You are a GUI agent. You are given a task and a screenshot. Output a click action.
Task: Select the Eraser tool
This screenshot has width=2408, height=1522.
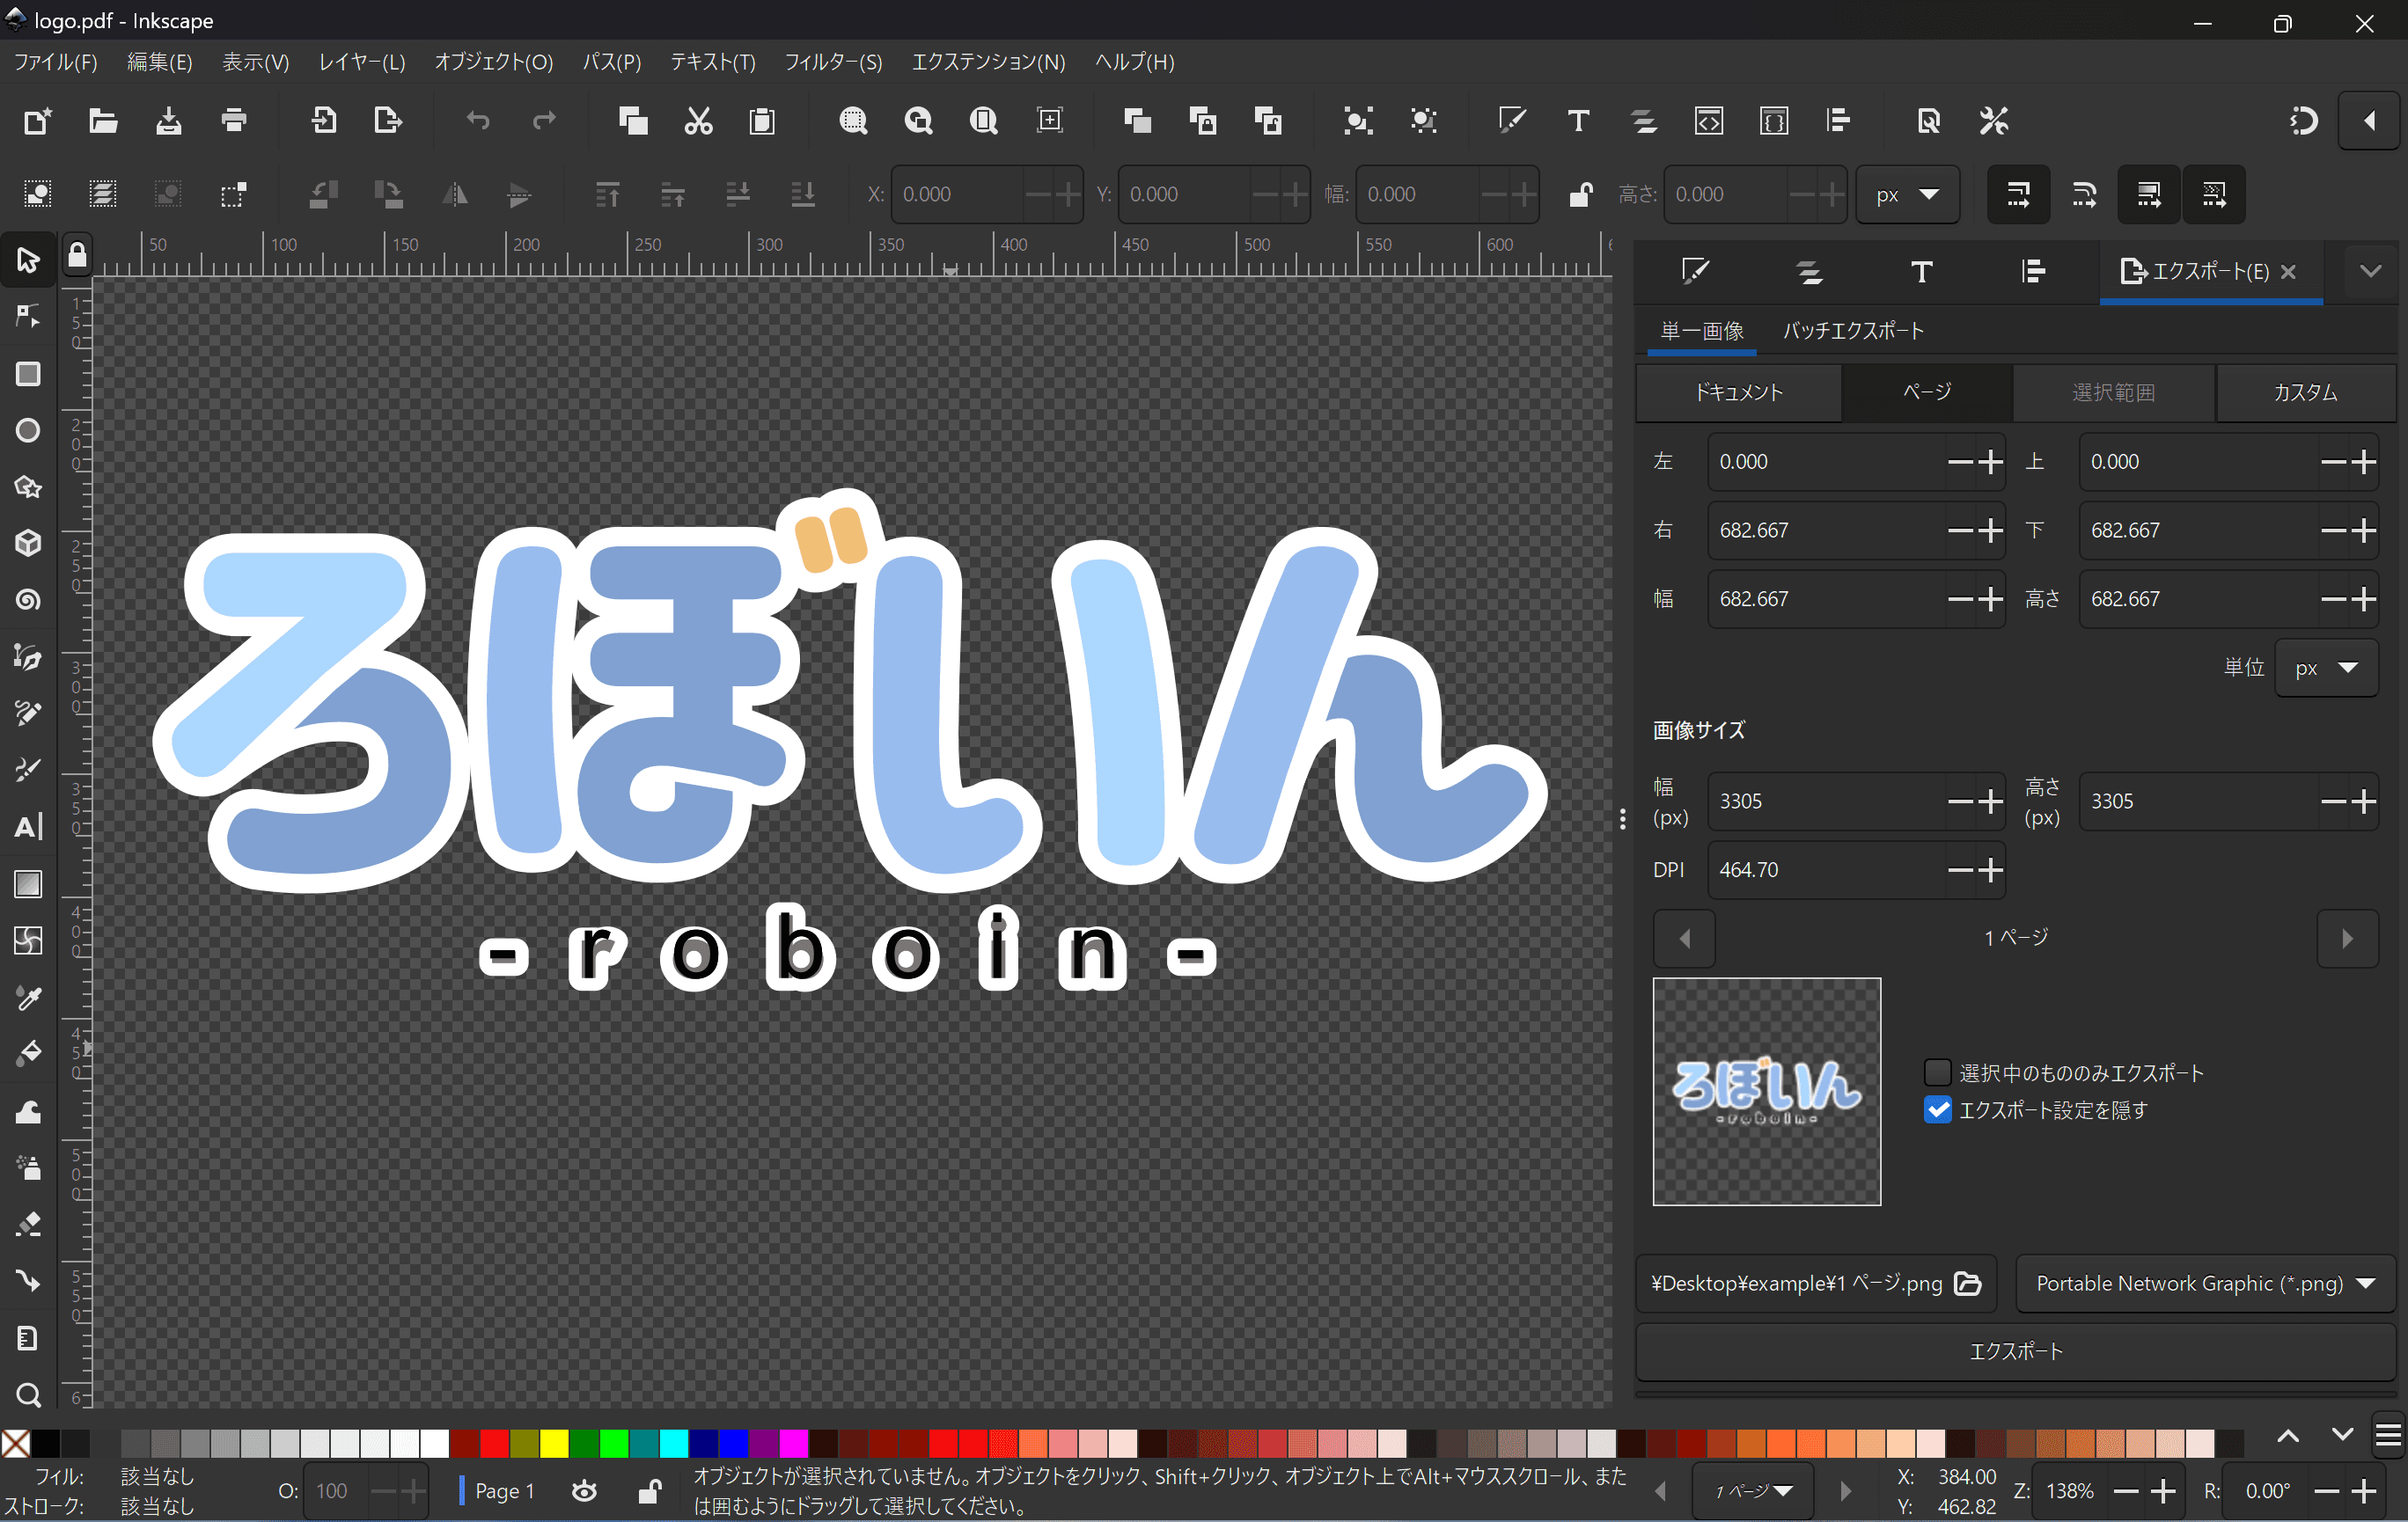pos(28,1224)
